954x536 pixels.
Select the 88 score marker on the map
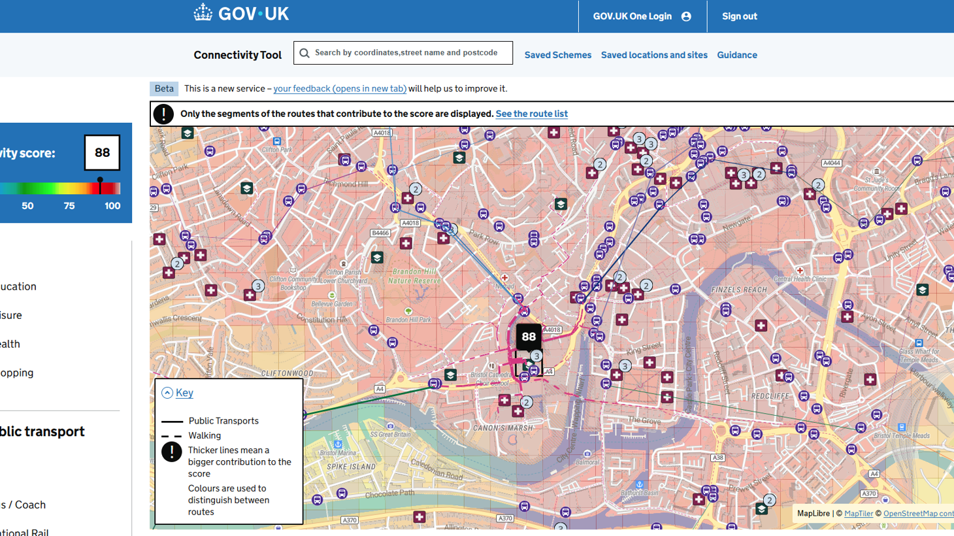click(529, 337)
